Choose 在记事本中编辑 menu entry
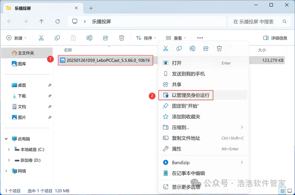Image resolution: width=295 pixels, height=195 pixels. 203,173
